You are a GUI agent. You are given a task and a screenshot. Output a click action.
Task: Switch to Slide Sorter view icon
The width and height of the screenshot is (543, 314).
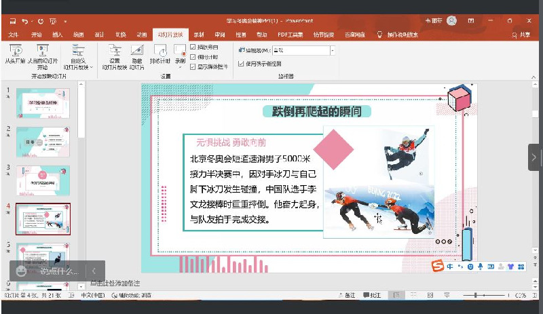point(413,295)
